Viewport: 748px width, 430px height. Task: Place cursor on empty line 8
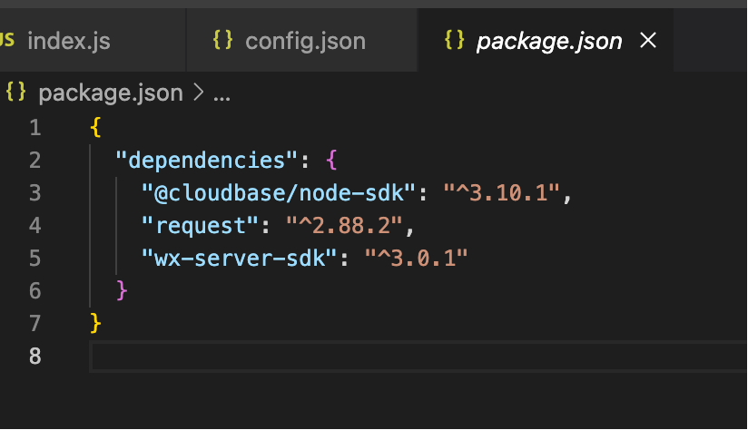click(363, 356)
